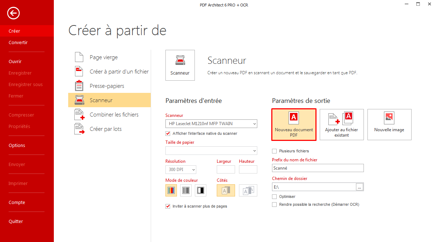Select Nouveau document PDF output
This screenshot has height=242, width=436.
[294, 125]
